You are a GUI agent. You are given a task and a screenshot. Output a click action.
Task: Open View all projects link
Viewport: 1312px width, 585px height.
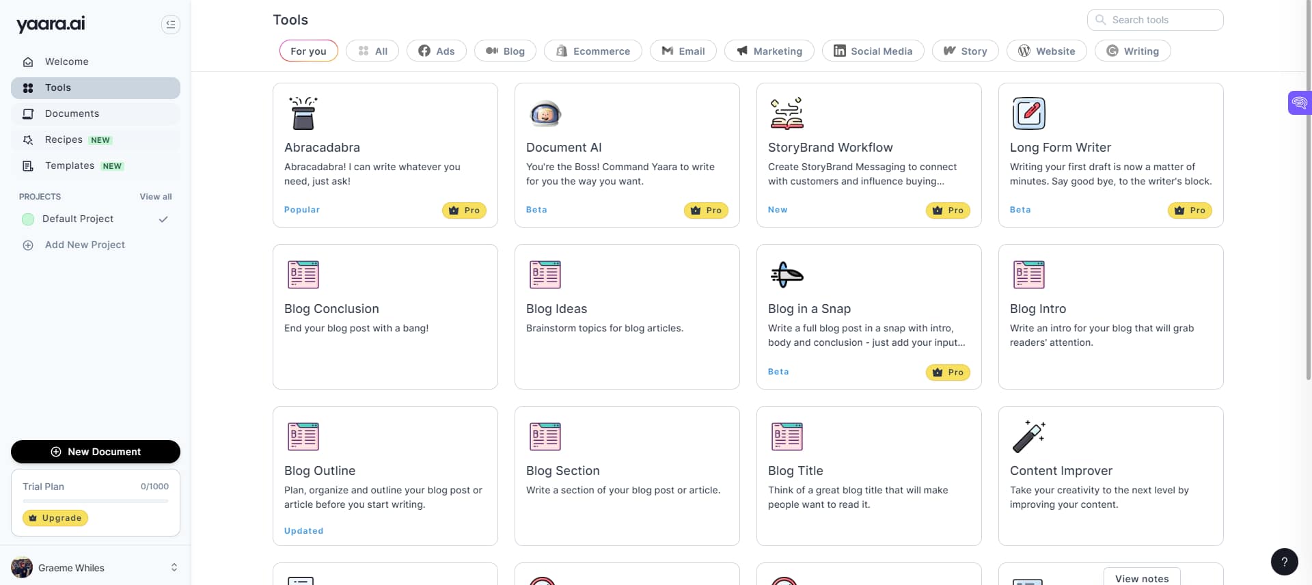155,196
